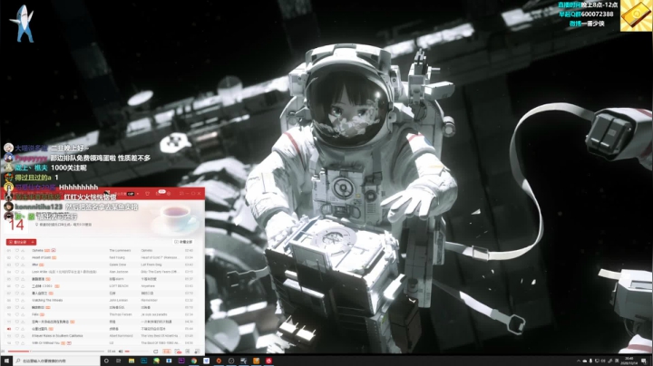Open artist John Lennon

pyautogui.click(x=119, y=300)
